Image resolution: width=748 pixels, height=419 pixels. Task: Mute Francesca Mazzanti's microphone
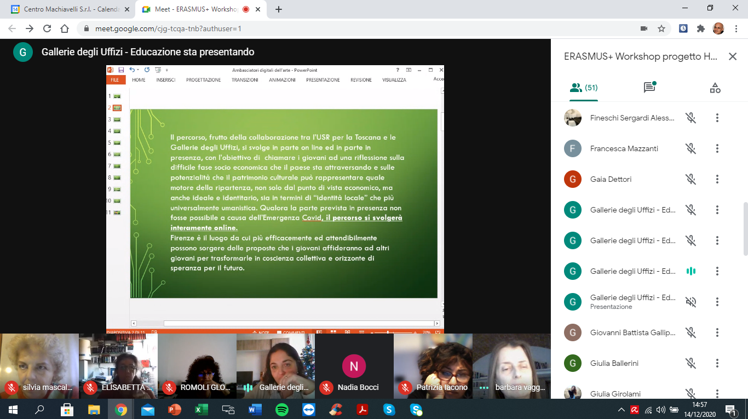(691, 148)
